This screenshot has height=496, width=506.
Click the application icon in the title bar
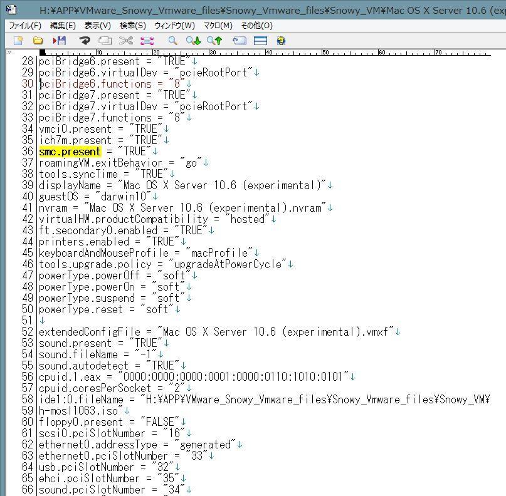click(x=11, y=10)
